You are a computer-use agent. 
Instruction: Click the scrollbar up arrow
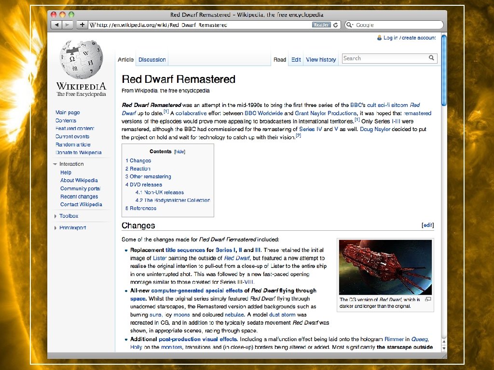click(444, 342)
